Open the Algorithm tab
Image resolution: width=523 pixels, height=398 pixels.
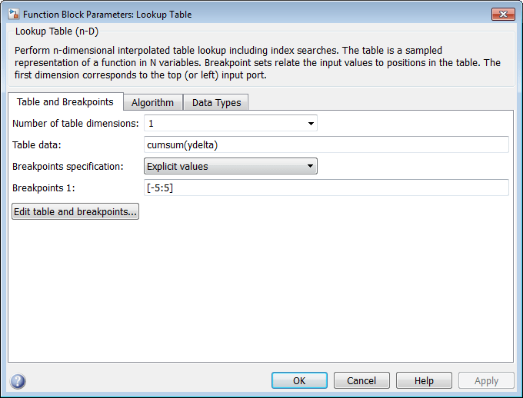pos(152,103)
